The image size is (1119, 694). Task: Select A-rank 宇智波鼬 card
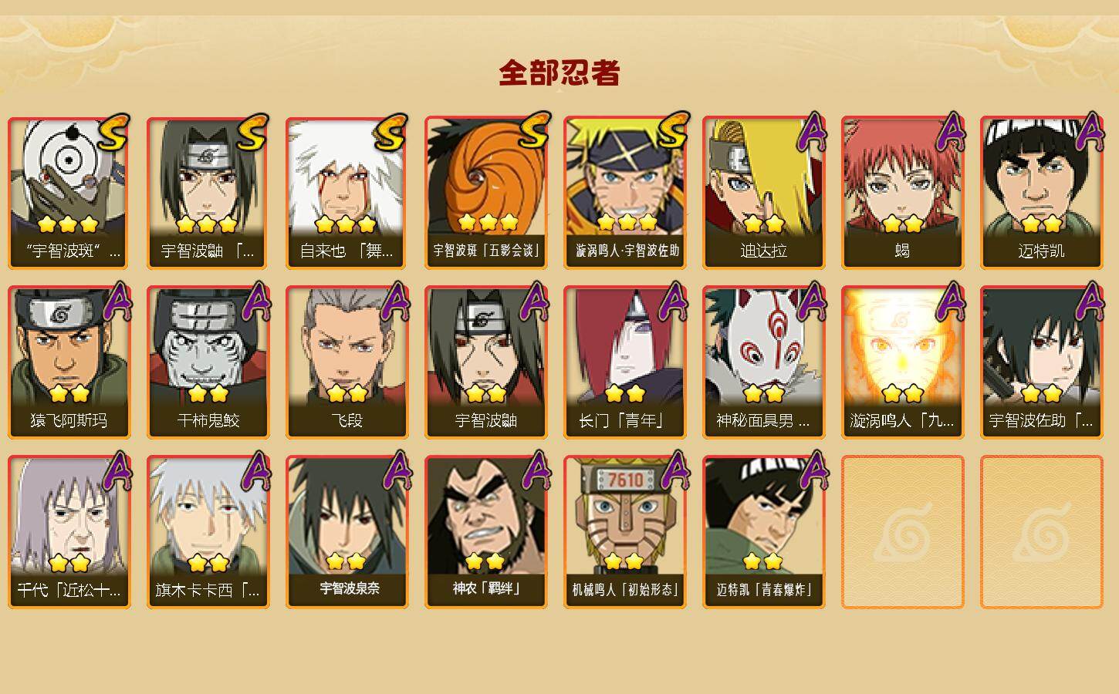tap(485, 362)
